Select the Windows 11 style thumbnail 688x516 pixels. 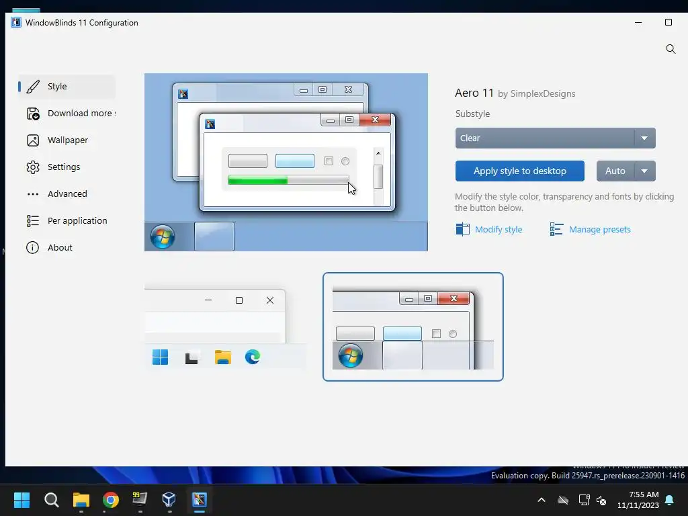coord(226,327)
